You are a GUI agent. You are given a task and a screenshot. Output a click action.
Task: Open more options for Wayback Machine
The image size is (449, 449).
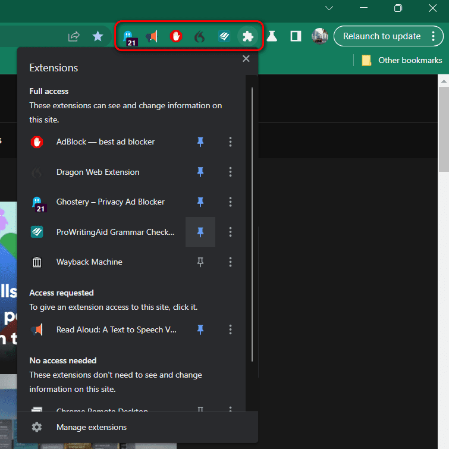click(231, 262)
